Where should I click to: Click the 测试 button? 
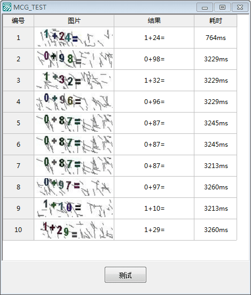(x=126, y=275)
